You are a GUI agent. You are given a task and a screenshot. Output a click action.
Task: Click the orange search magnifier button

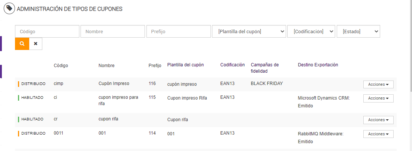click(22, 44)
